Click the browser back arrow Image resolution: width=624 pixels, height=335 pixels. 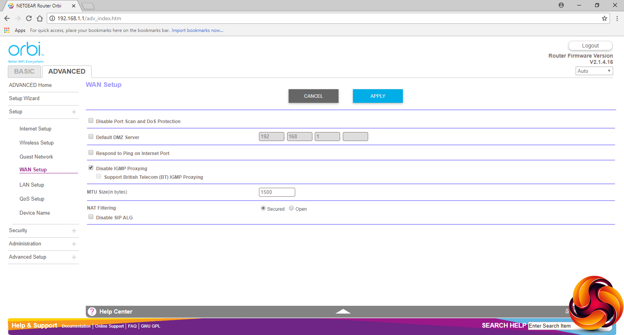(7, 18)
